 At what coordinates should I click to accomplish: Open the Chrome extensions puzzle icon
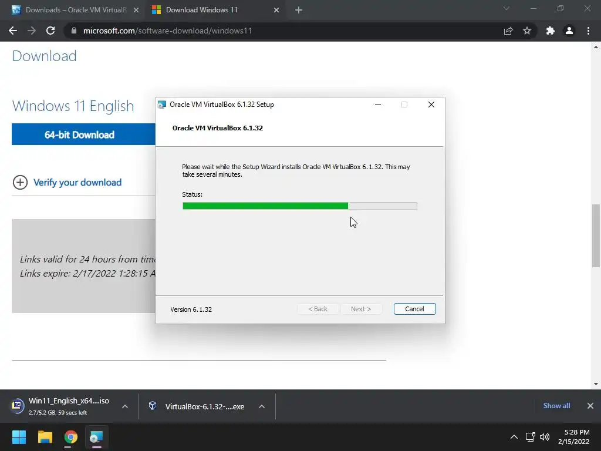click(551, 31)
